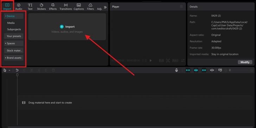Open Your presets

[x=14, y=36]
